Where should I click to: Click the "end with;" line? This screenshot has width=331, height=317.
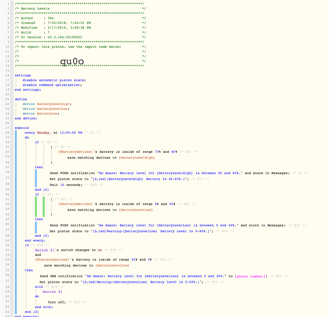(44, 307)
